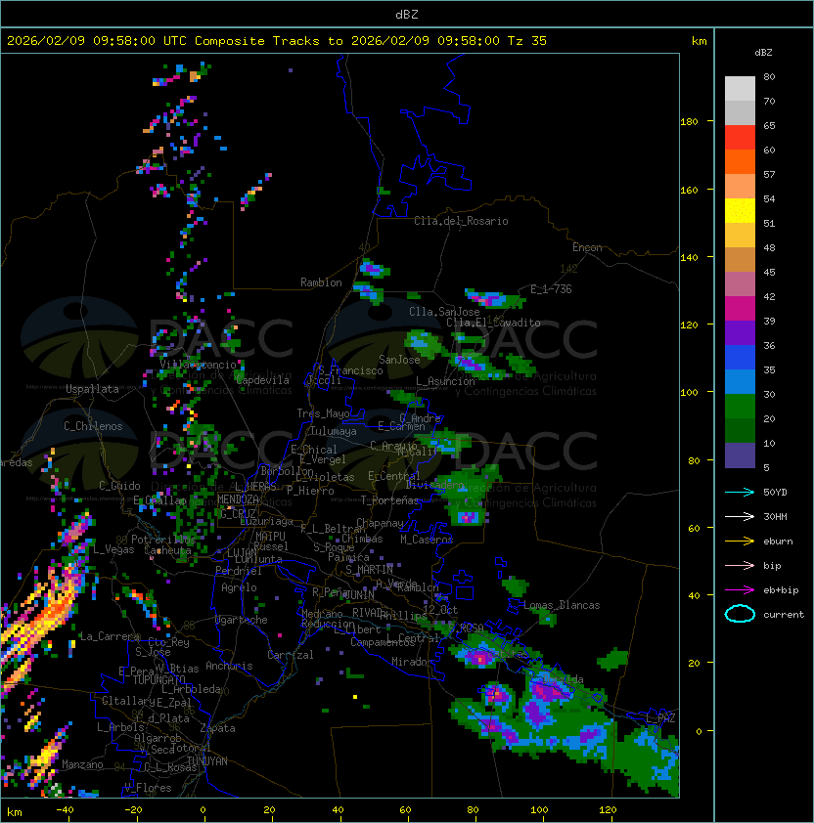The width and height of the screenshot is (814, 823).
Task: Click the 'L_Asuncion' map label
Action: pos(445,381)
